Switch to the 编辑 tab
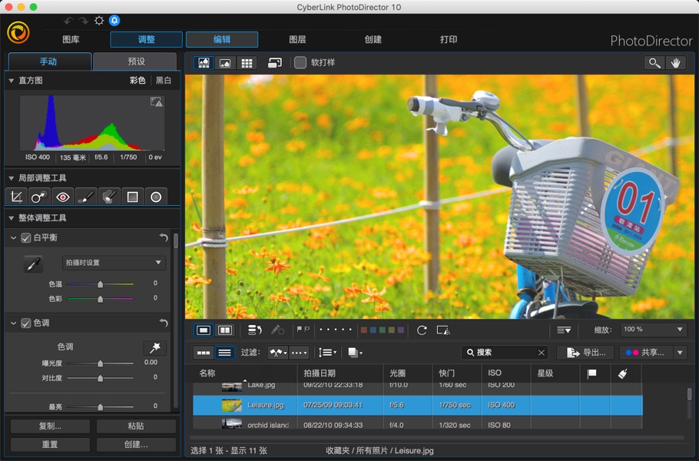The height and width of the screenshot is (461, 699). 221,39
